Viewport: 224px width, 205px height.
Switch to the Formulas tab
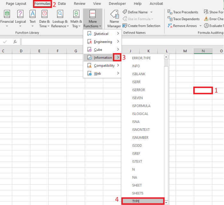42,4
